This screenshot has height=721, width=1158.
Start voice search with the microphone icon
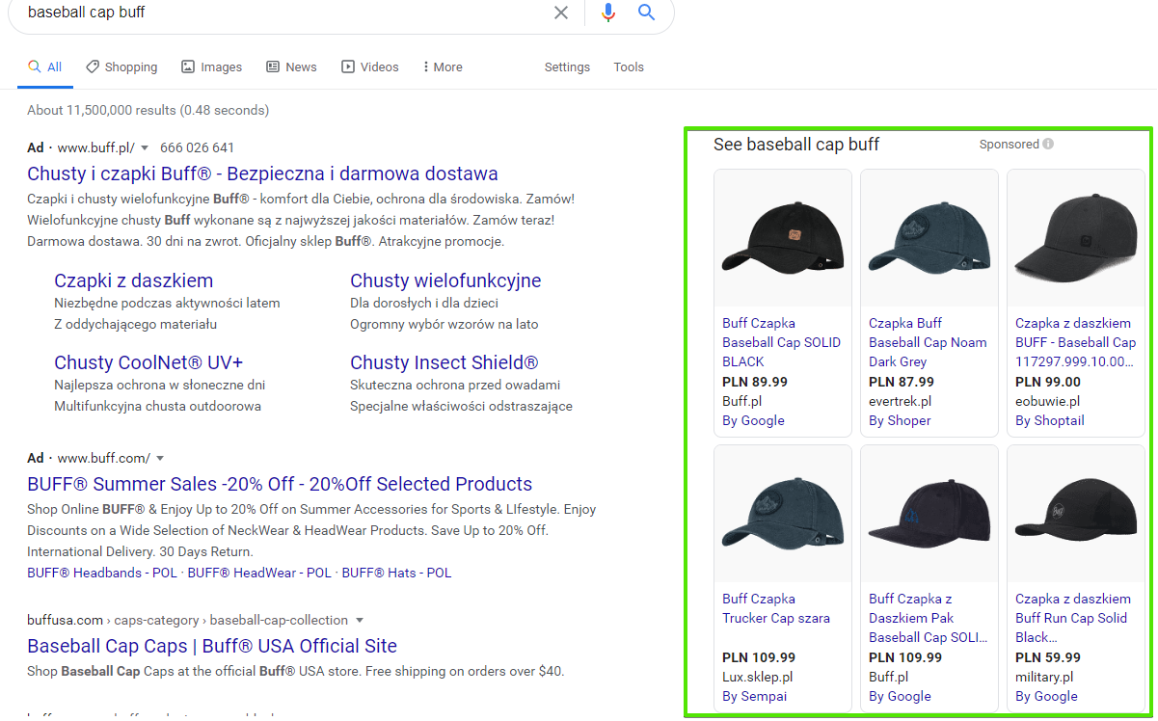pos(607,13)
